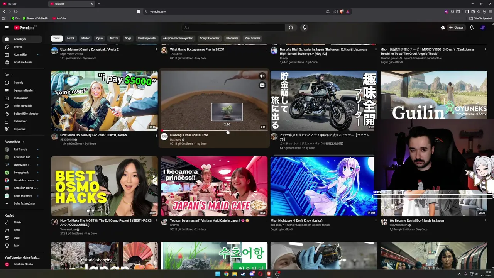Click the YouTube search input field
Image resolution: width=494 pixels, height=278 pixels.
pyautogui.click(x=233, y=28)
